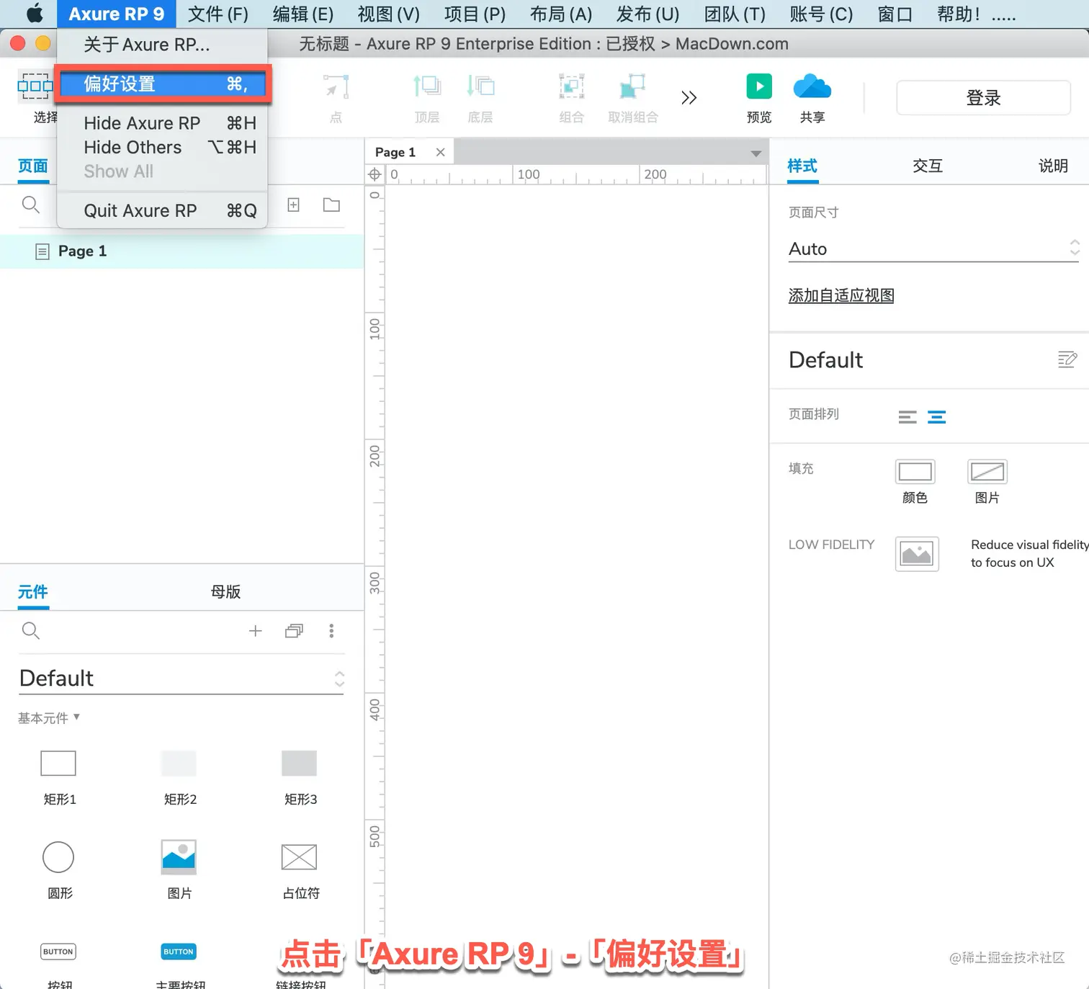Add a new folder icon
Viewport: 1089px width, 989px height.
331,205
